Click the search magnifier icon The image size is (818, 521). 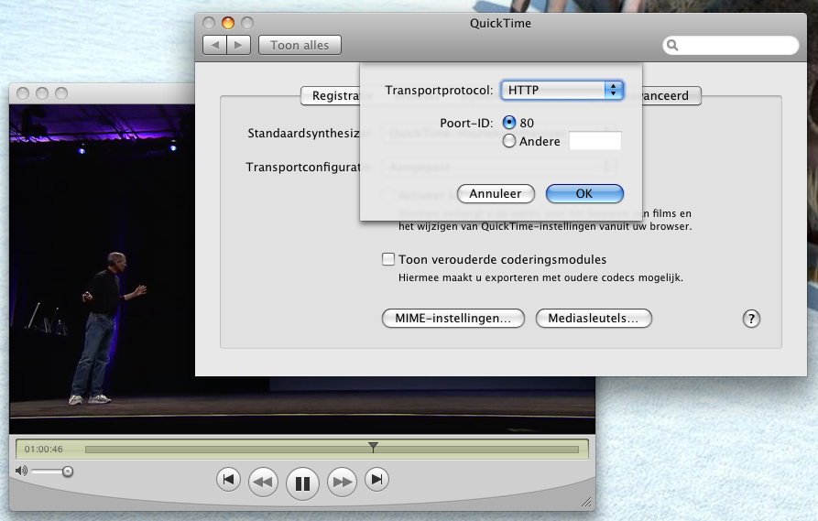click(x=672, y=45)
